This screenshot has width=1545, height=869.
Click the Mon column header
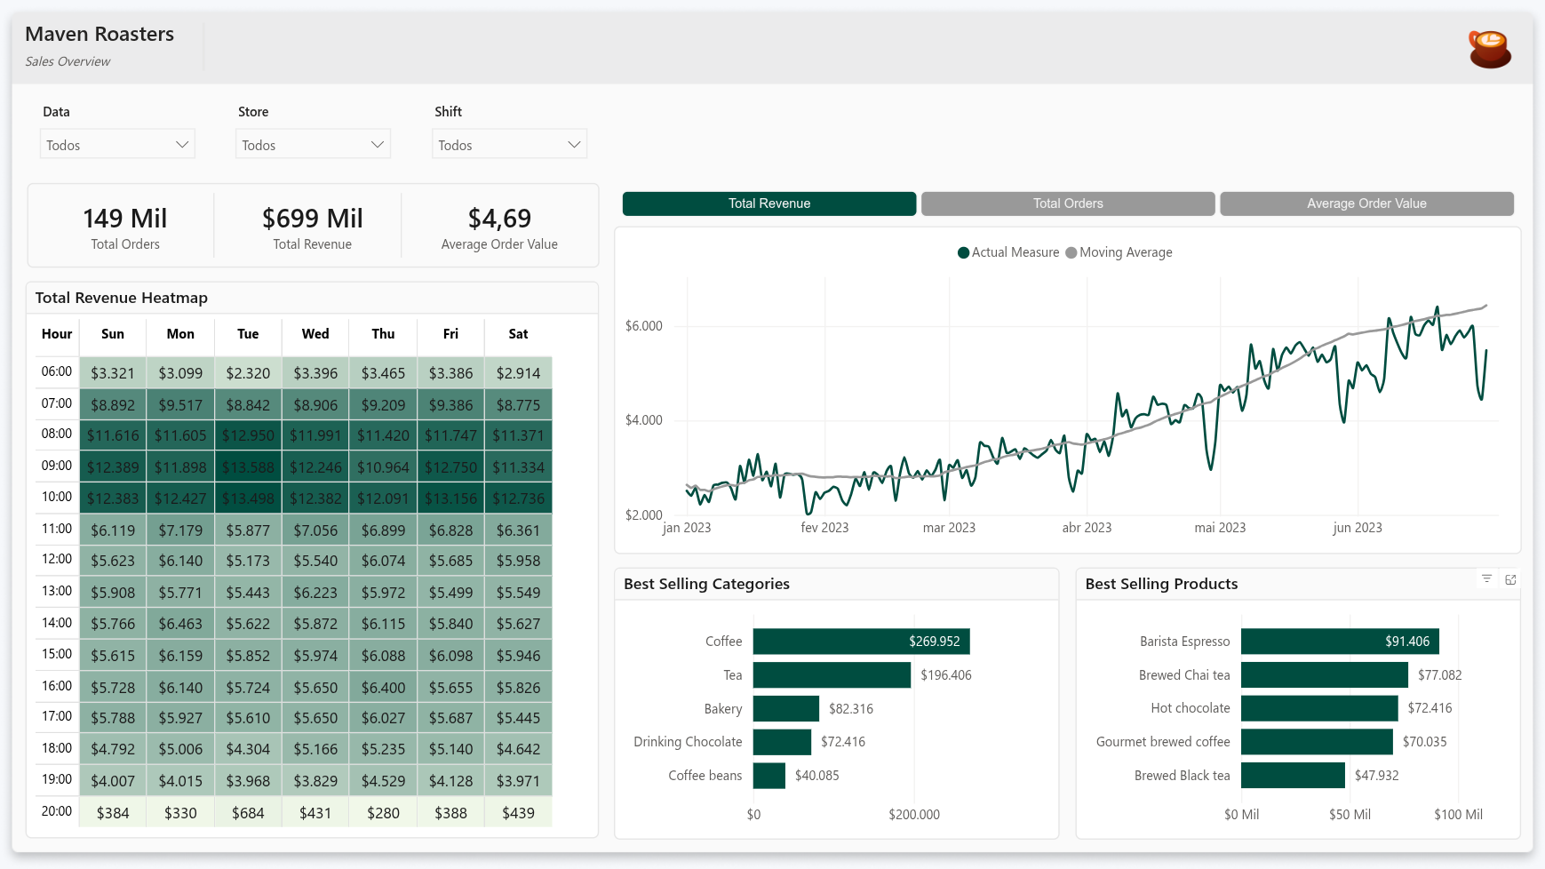[180, 334]
